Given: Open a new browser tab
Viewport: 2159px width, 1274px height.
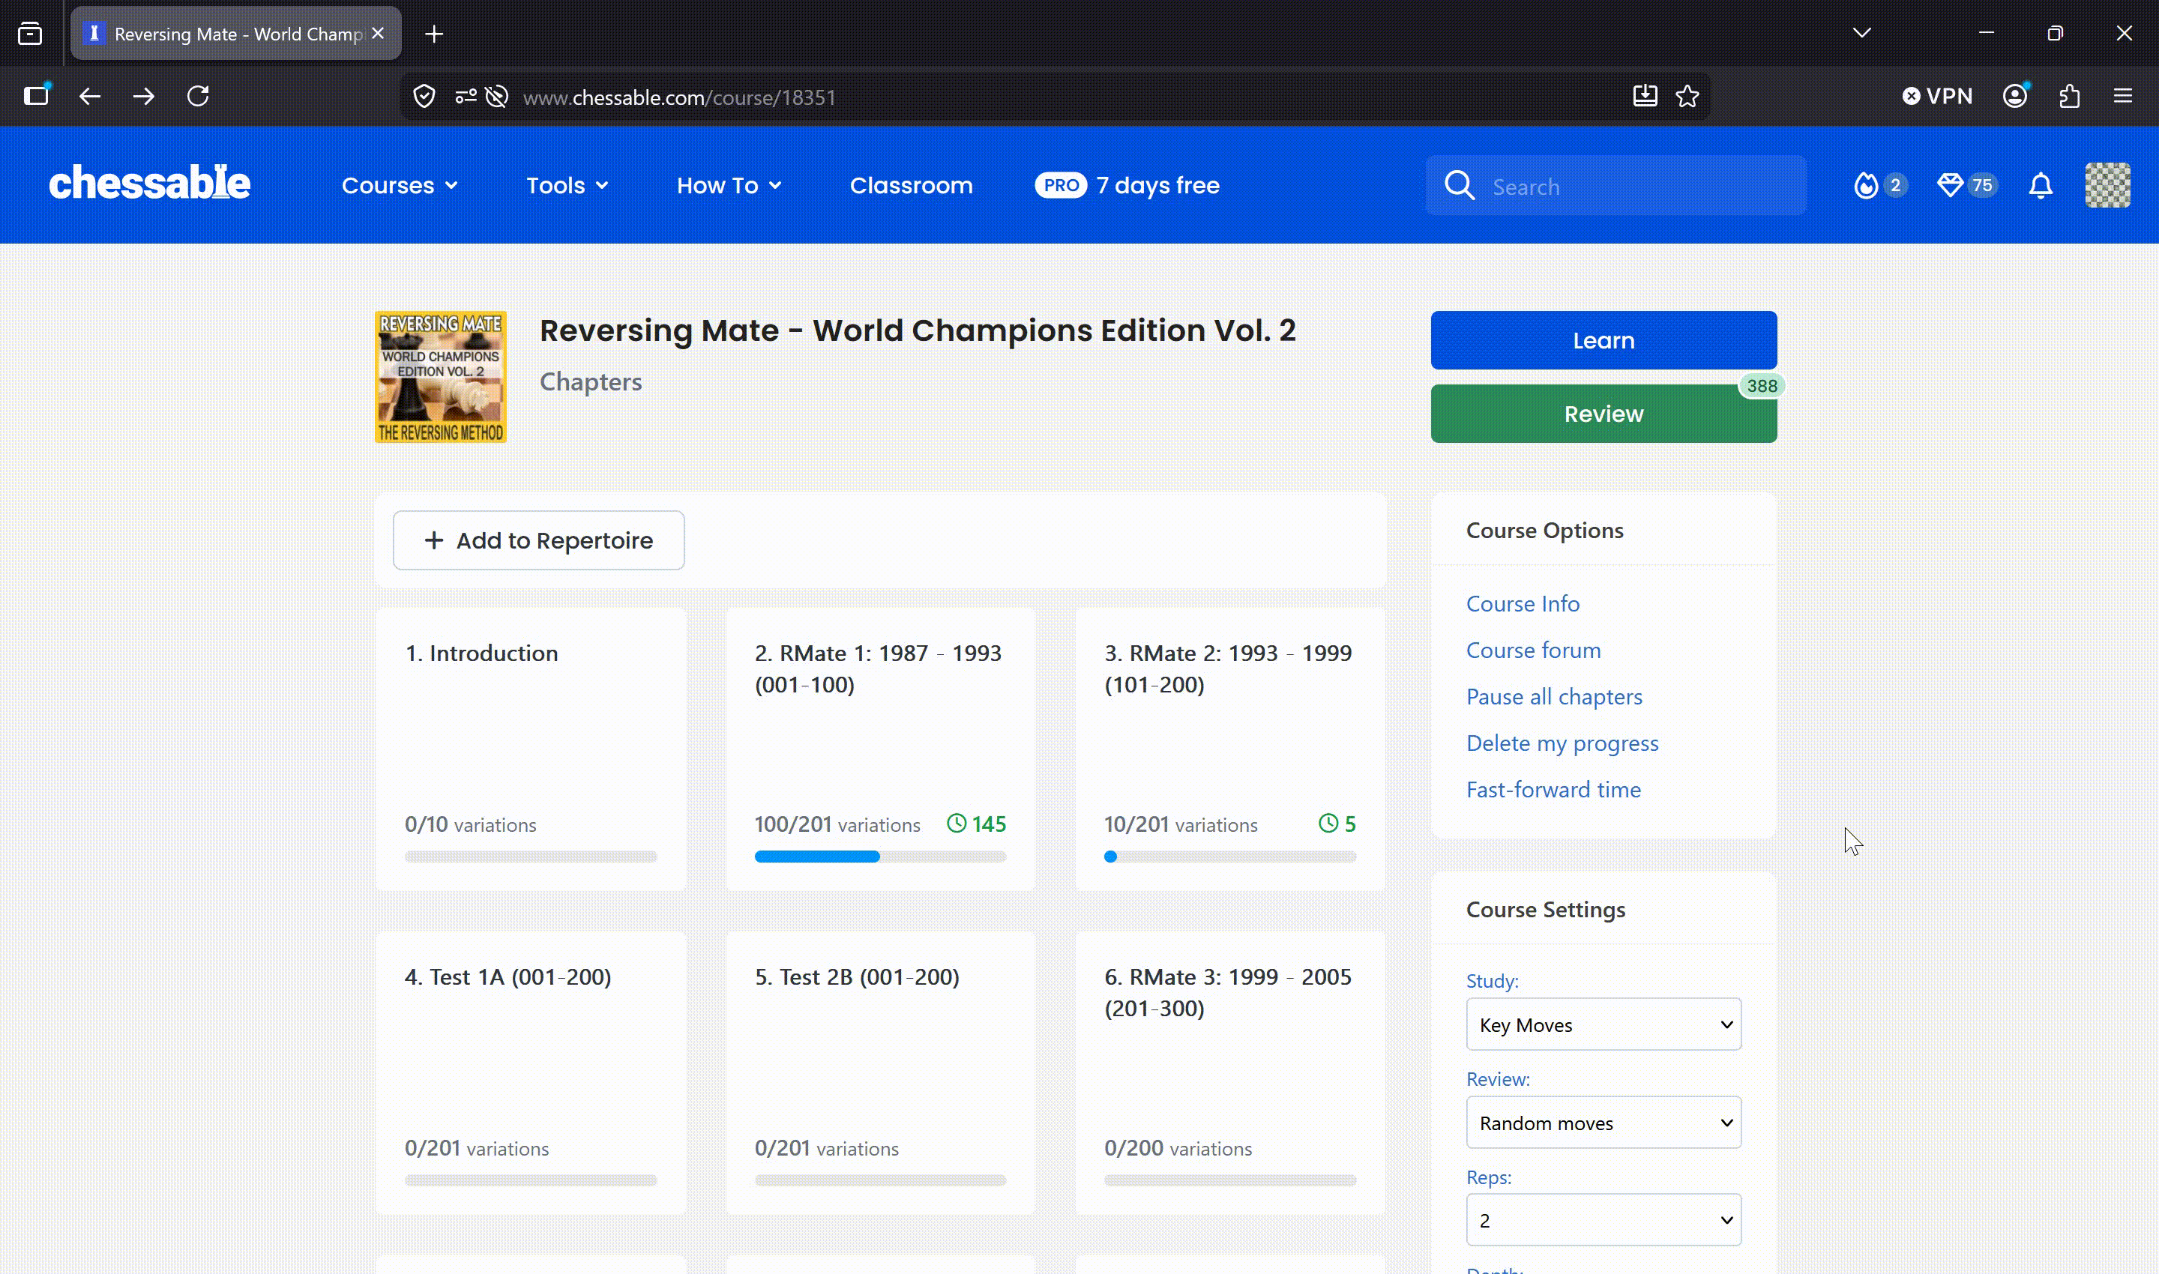Looking at the screenshot, I should pos(435,34).
